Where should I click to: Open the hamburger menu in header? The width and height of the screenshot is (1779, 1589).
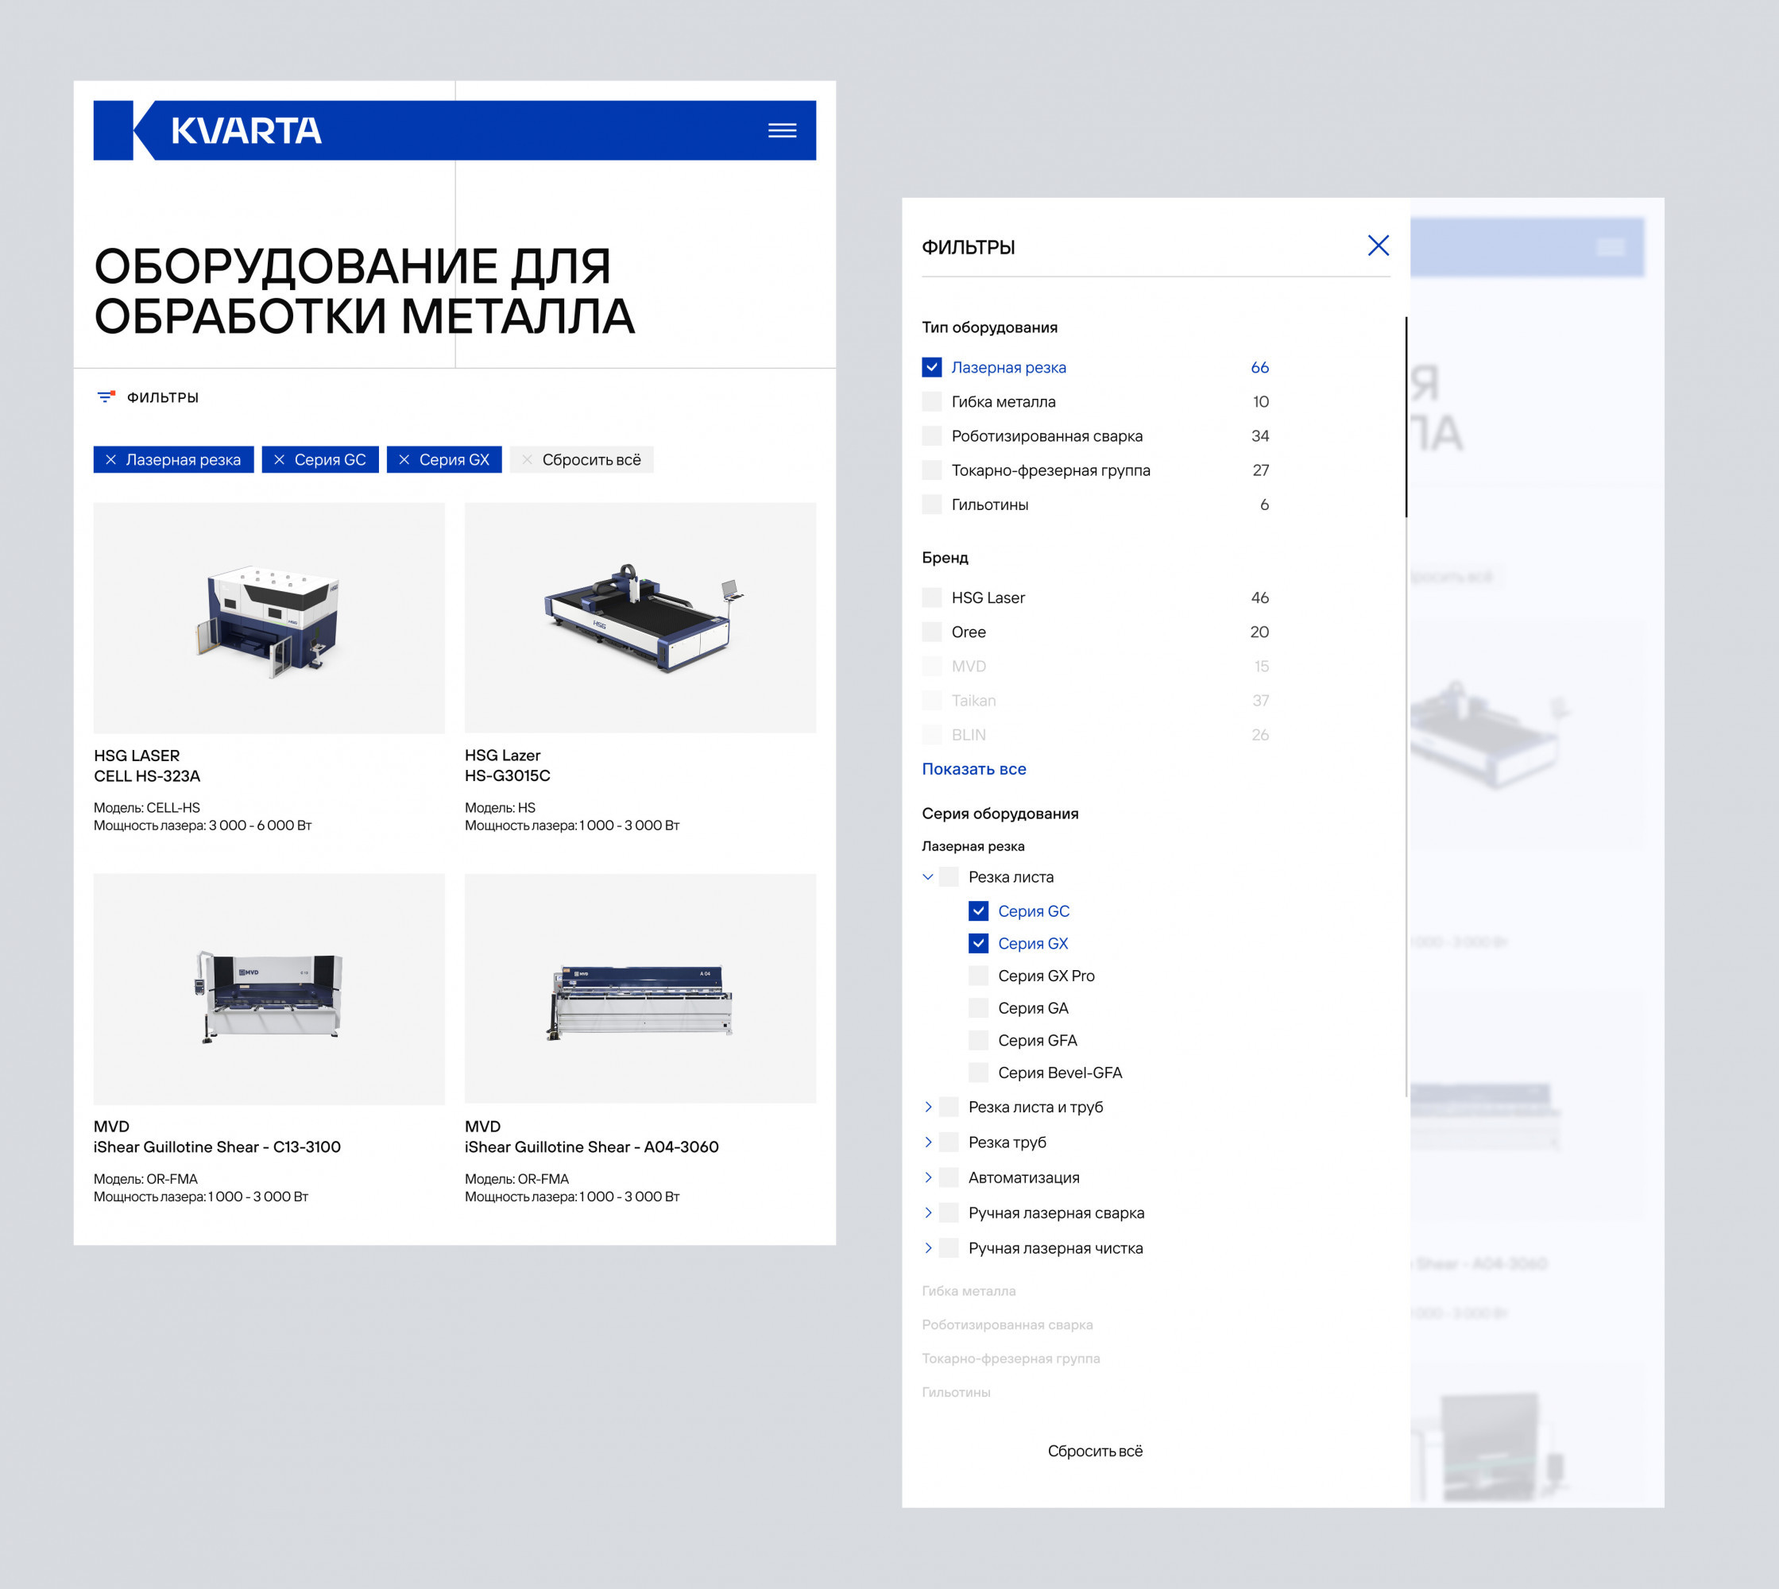point(781,130)
